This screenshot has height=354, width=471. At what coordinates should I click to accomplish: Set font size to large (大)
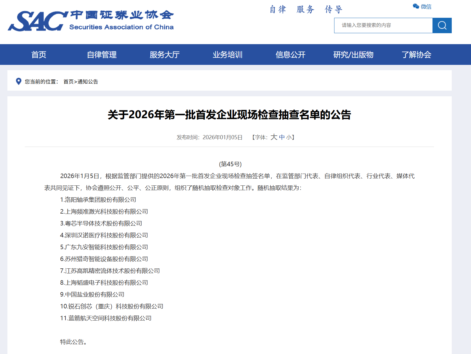tap(274, 137)
